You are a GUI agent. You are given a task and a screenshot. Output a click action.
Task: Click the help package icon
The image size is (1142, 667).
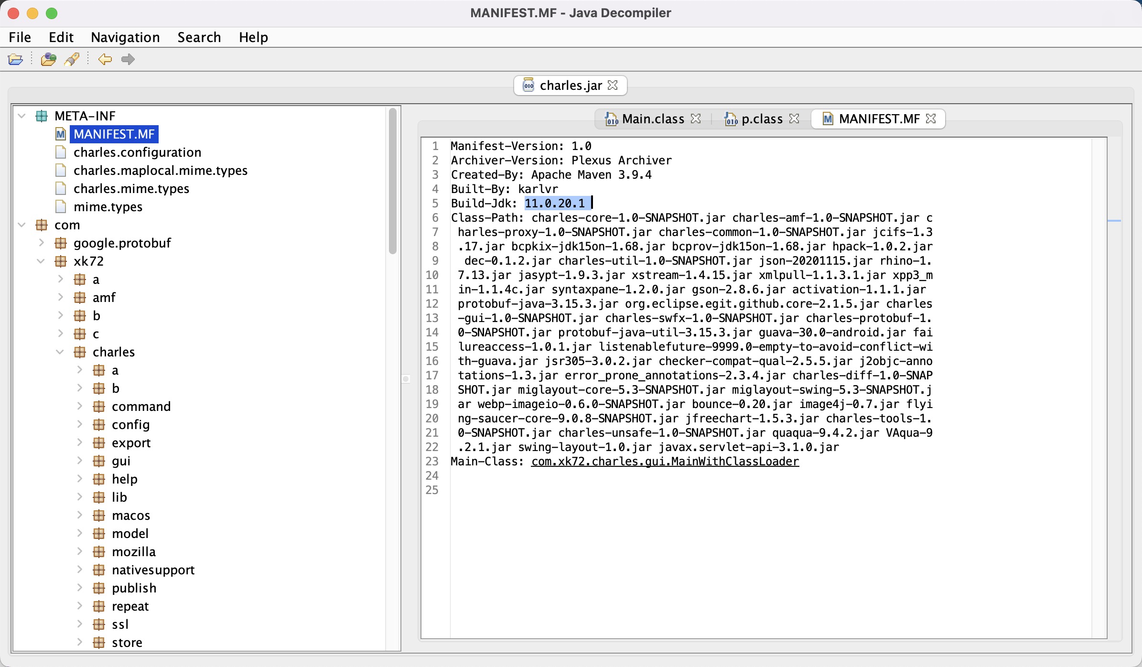99,479
